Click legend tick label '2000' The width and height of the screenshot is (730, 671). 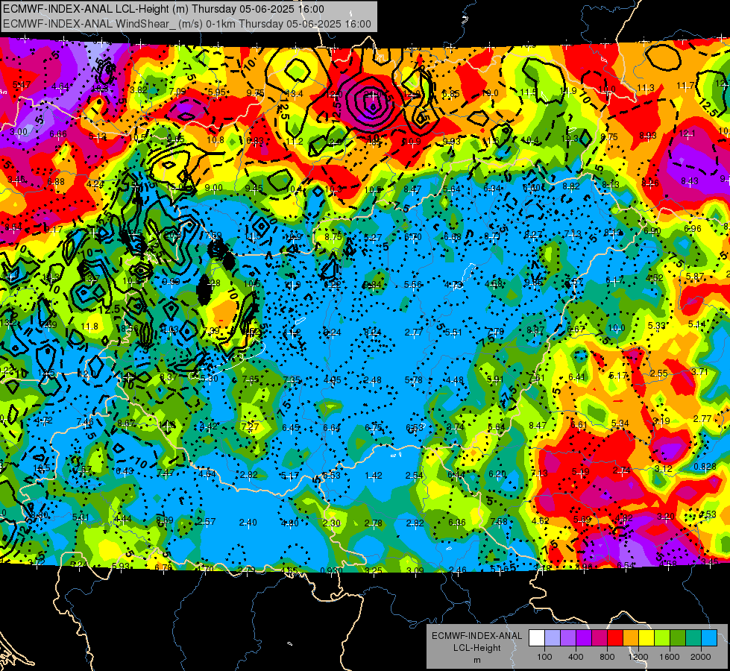pos(701,657)
